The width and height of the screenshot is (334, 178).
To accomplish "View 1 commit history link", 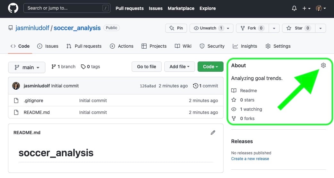I will (x=206, y=86).
